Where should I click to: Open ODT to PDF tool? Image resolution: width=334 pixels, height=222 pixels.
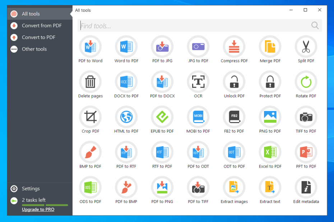point(234,152)
